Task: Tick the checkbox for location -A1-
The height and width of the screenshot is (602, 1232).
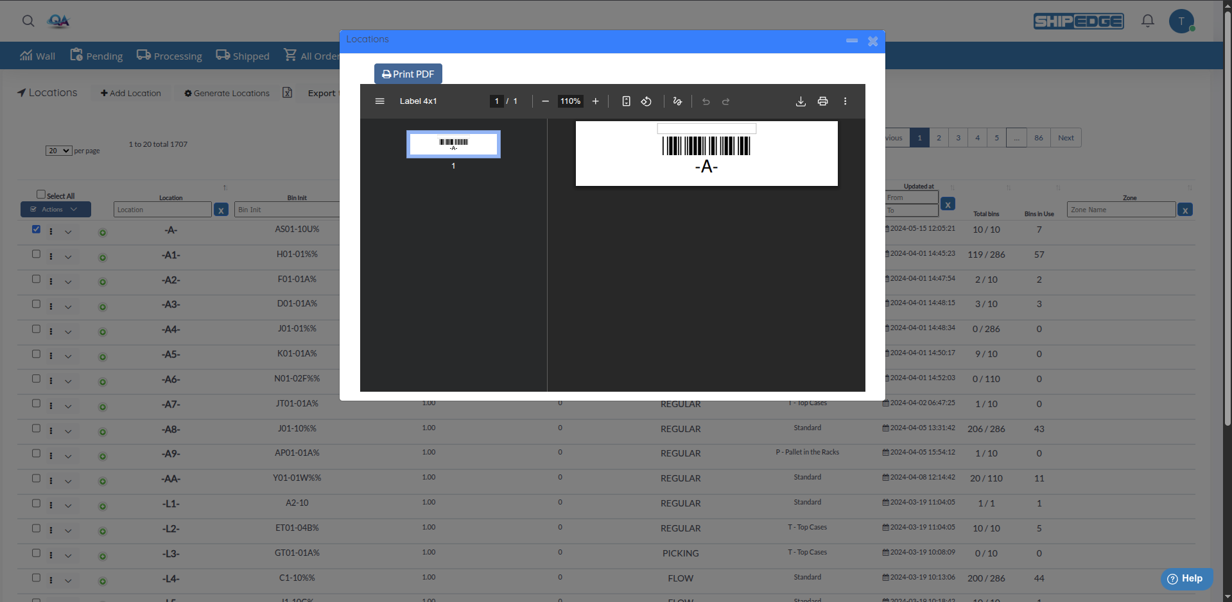Action: tap(36, 254)
